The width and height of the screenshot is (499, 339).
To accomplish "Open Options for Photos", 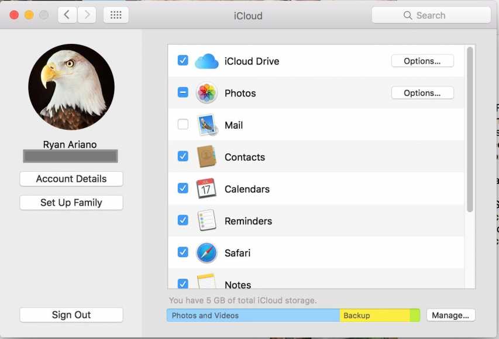I will pos(422,92).
